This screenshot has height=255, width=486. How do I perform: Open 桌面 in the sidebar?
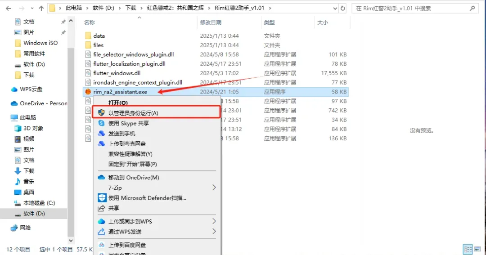point(29,192)
